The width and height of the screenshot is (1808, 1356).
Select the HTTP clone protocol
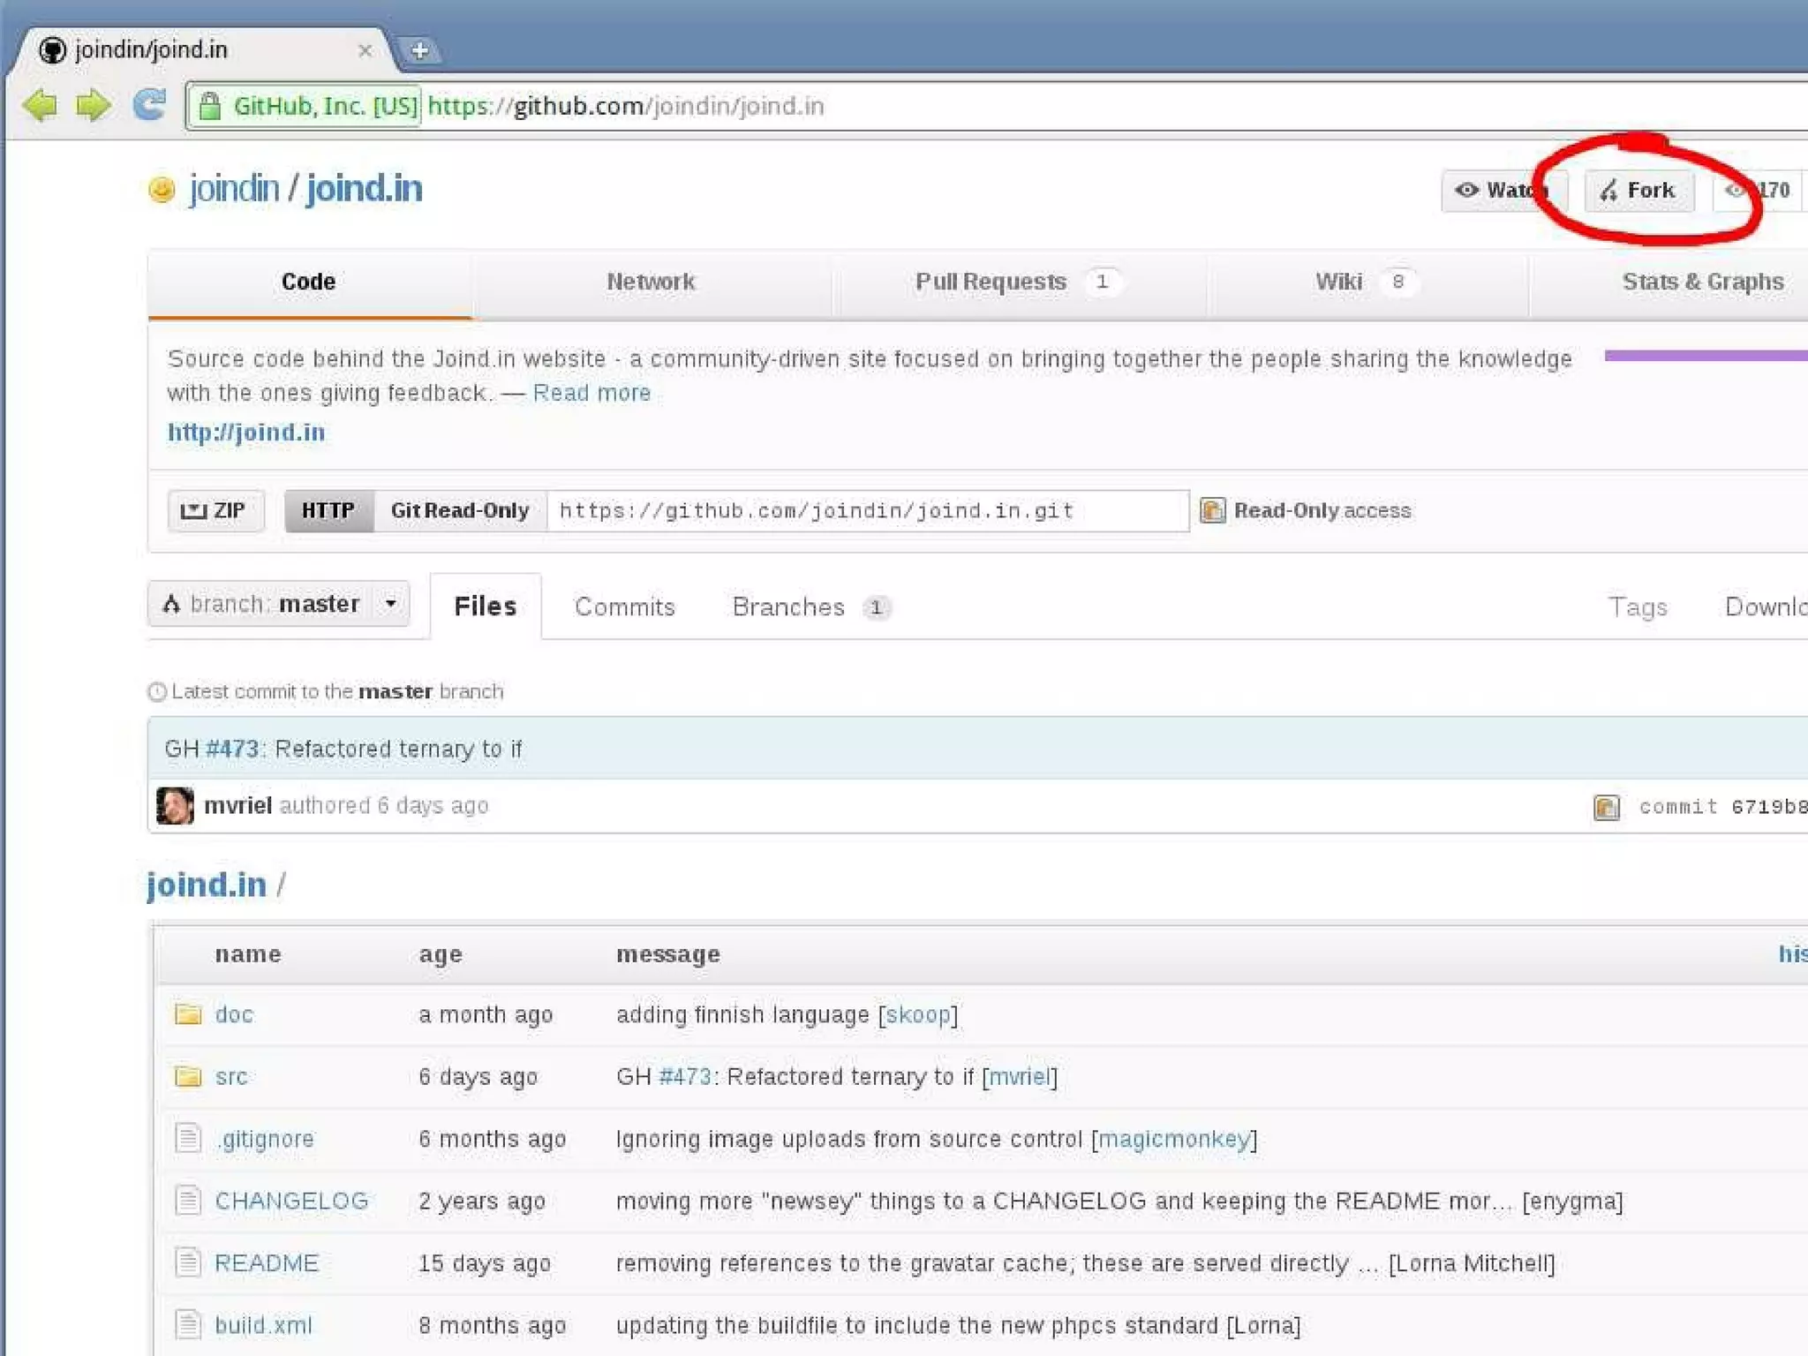328,510
